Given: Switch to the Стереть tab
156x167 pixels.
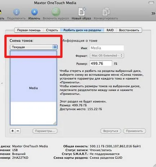Looking at the screenshot, I should (52, 30).
